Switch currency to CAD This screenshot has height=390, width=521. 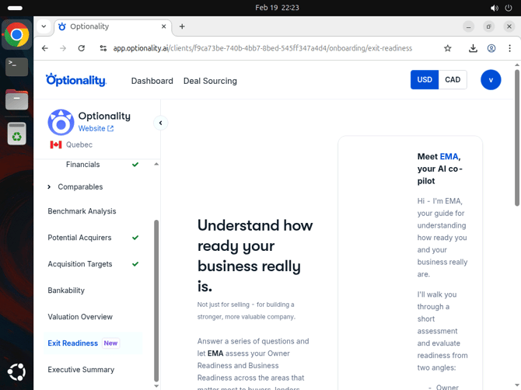[453, 80]
